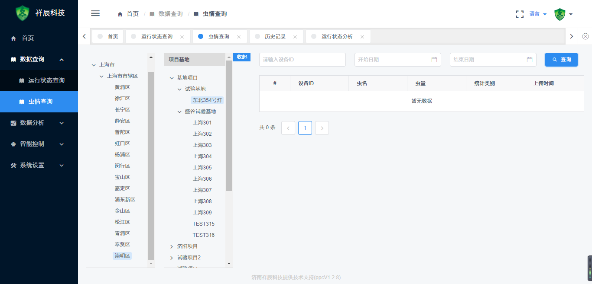Collapse the 盛谷试验基地 tree node

[x=180, y=112]
